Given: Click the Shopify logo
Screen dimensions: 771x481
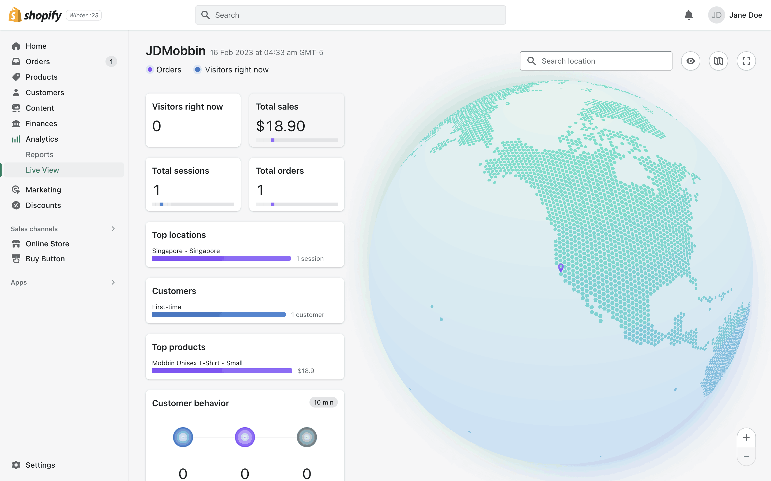Looking at the screenshot, I should 35,15.
